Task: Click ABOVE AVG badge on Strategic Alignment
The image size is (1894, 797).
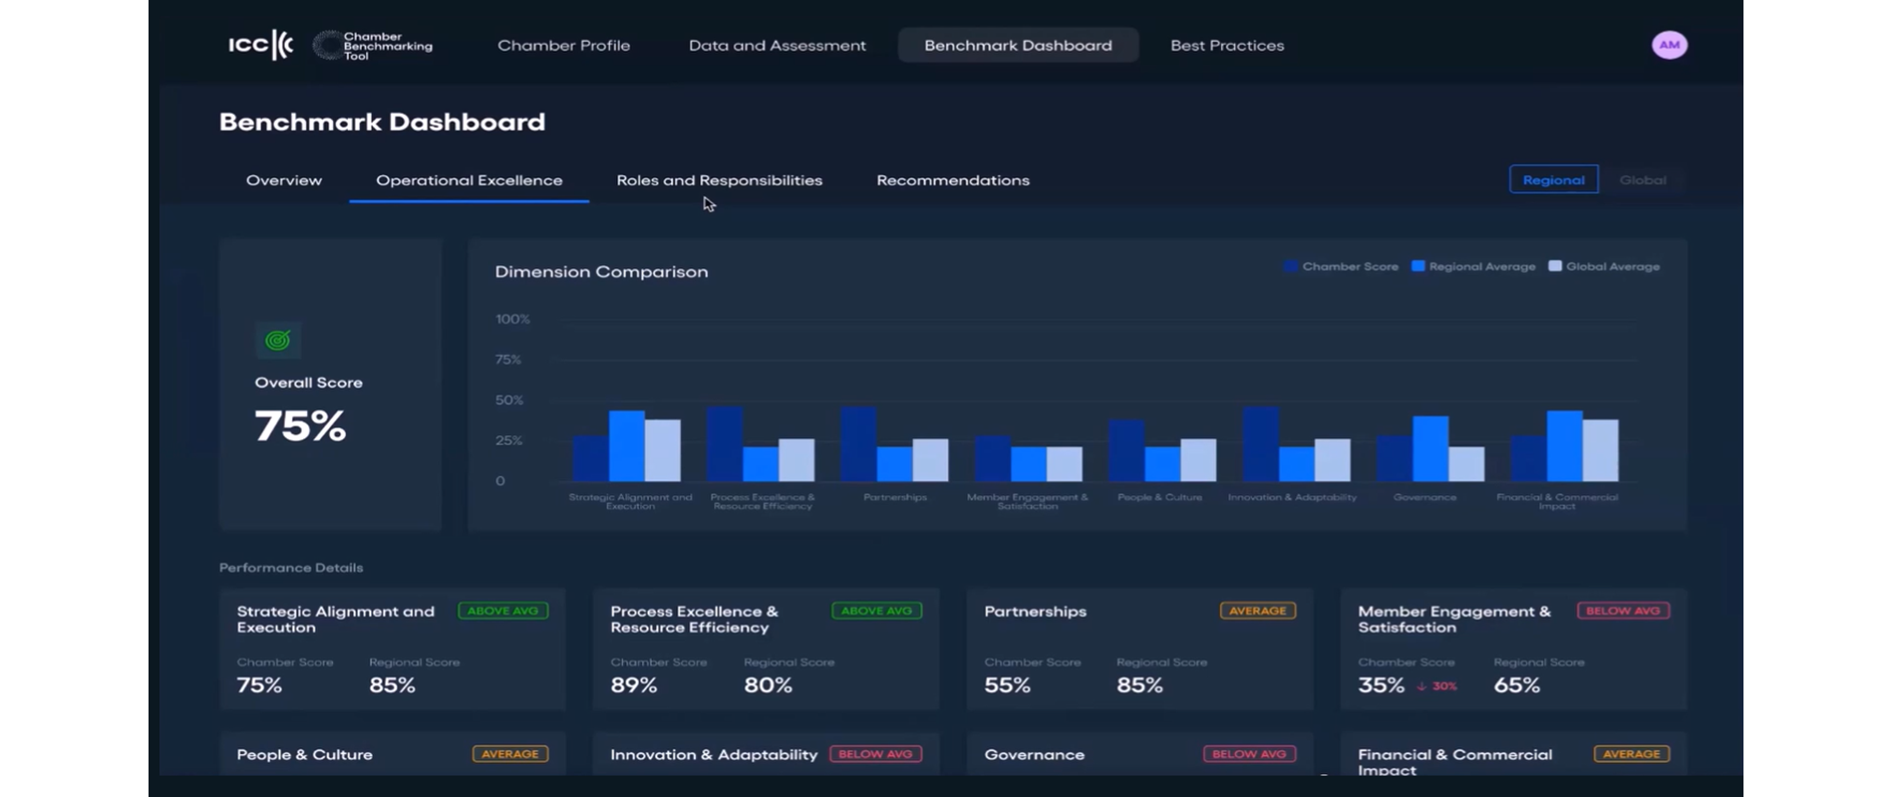Action: click(503, 611)
